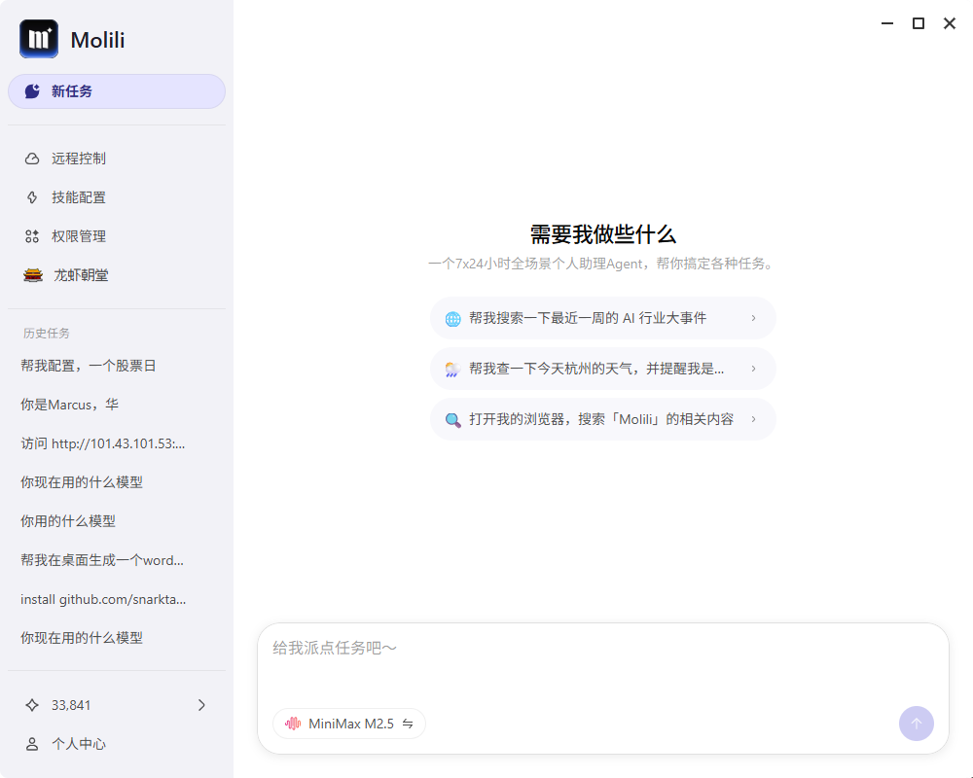
Task: Open history task 帮我配置，一个股票日
Action: pos(89,366)
